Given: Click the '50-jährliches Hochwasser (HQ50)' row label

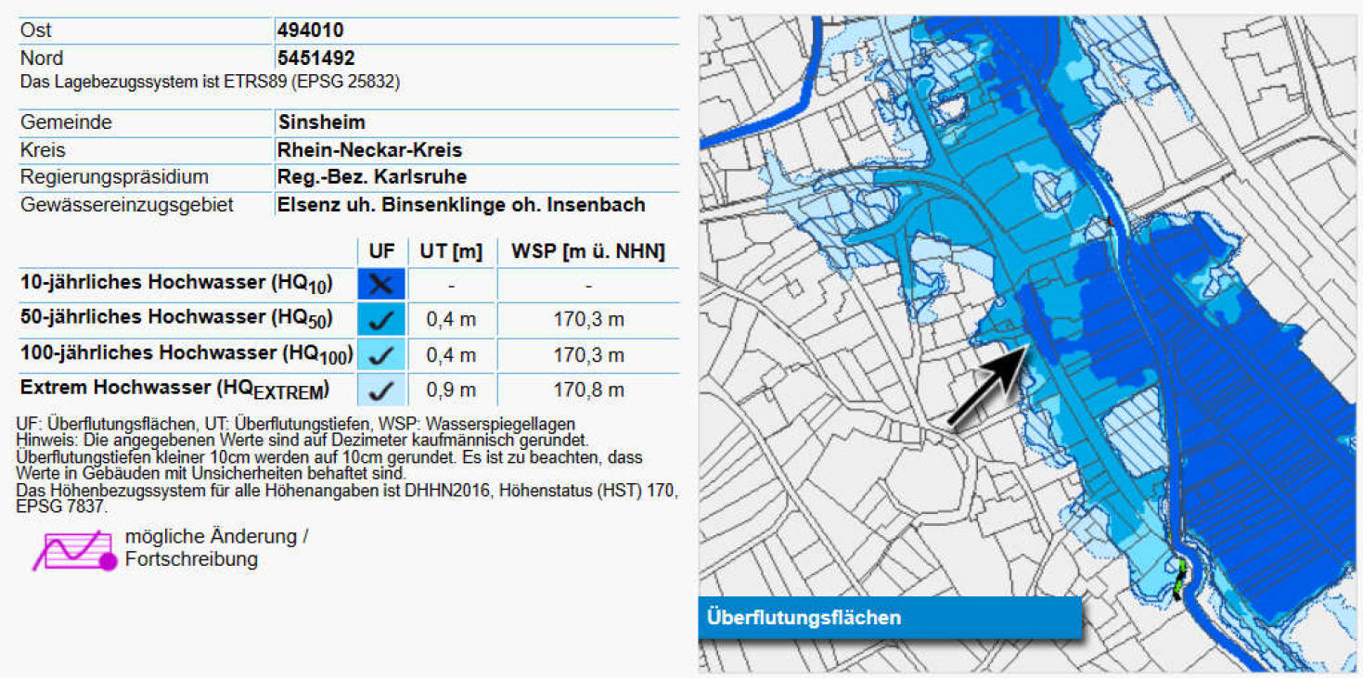Looking at the screenshot, I should pos(176,319).
